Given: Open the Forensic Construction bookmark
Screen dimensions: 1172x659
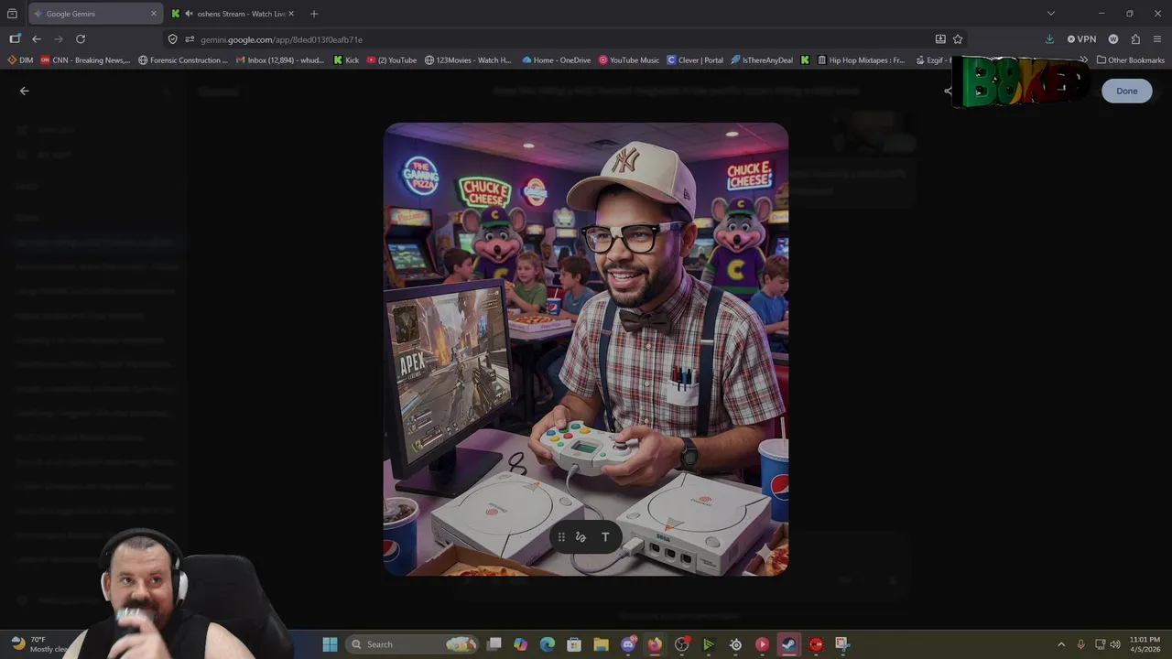Looking at the screenshot, I should (x=183, y=60).
